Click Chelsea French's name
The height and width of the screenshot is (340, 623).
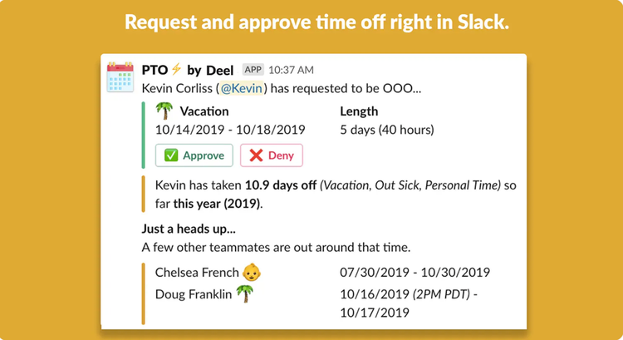tap(197, 273)
